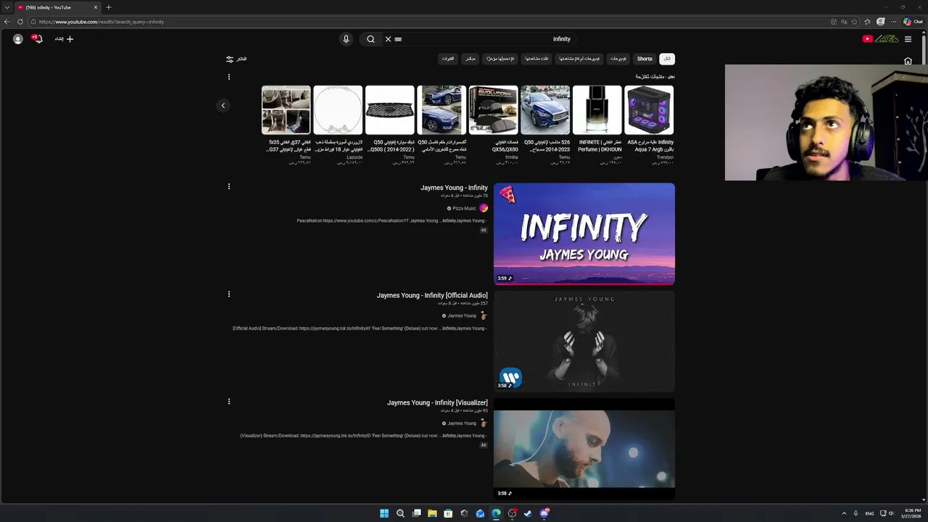
Task: Open the tab list dropdown arrow
Action: click(7, 7)
